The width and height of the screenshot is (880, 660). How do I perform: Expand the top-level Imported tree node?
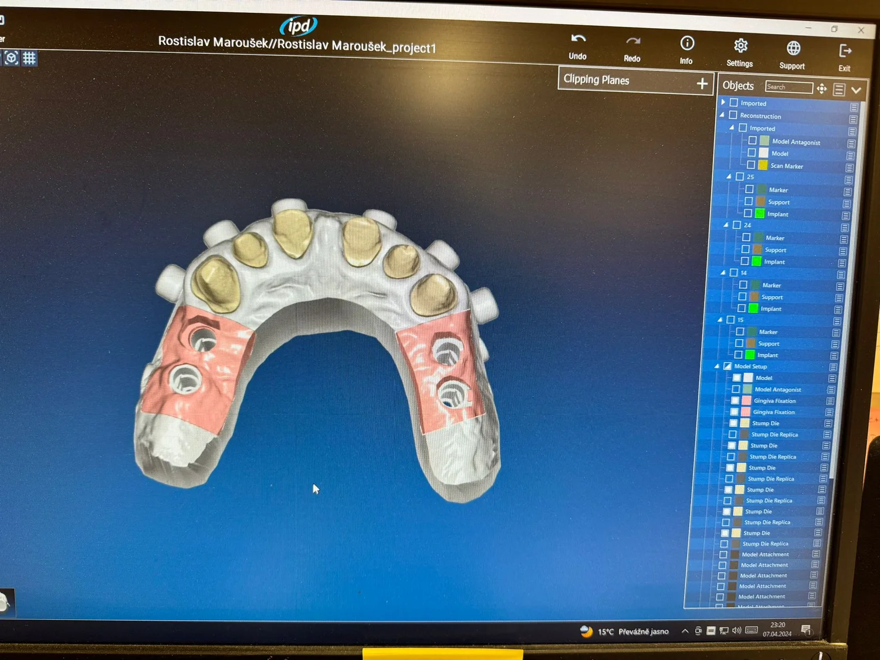(723, 102)
